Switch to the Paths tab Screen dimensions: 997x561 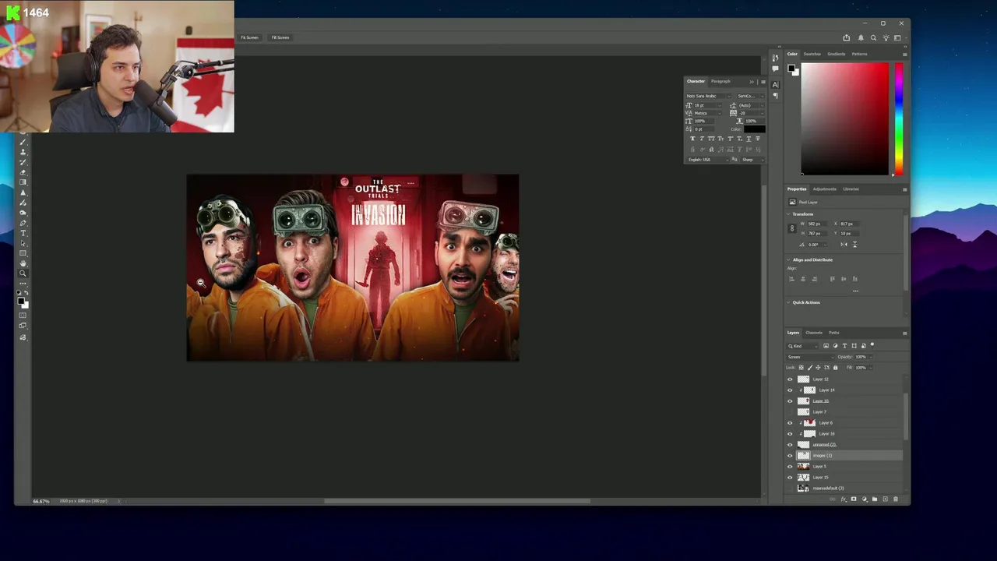click(834, 333)
